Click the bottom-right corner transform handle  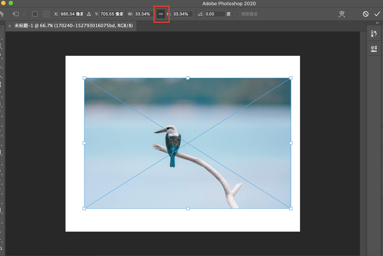click(x=291, y=208)
